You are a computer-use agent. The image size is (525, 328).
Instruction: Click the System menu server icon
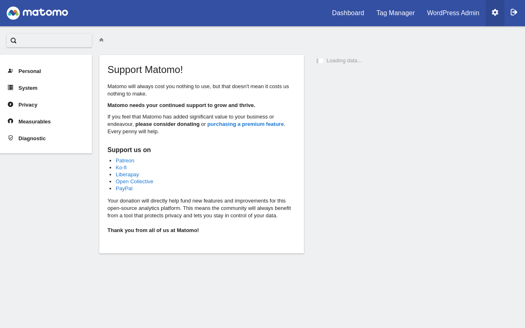tap(10, 88)
